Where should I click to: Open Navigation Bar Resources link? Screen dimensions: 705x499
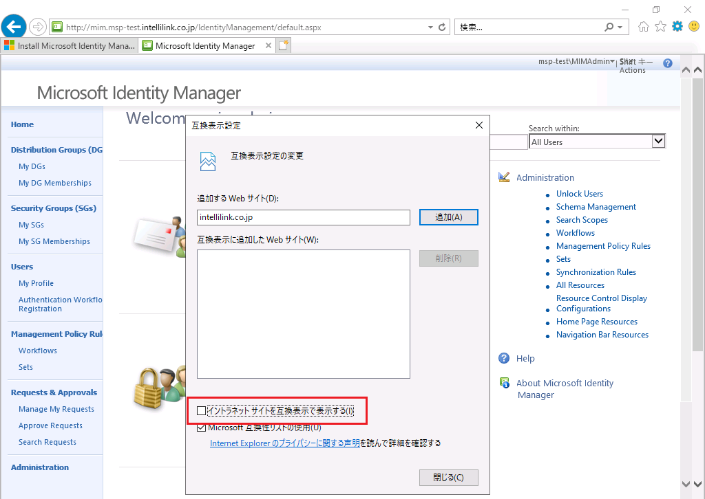[x=602, y=335]
